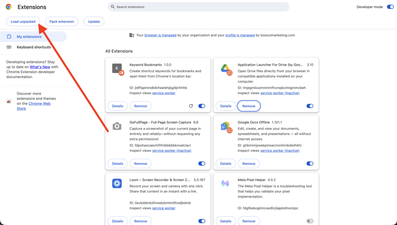
Task: Select My extensions in the sidebar
Action: pos(29,37)
